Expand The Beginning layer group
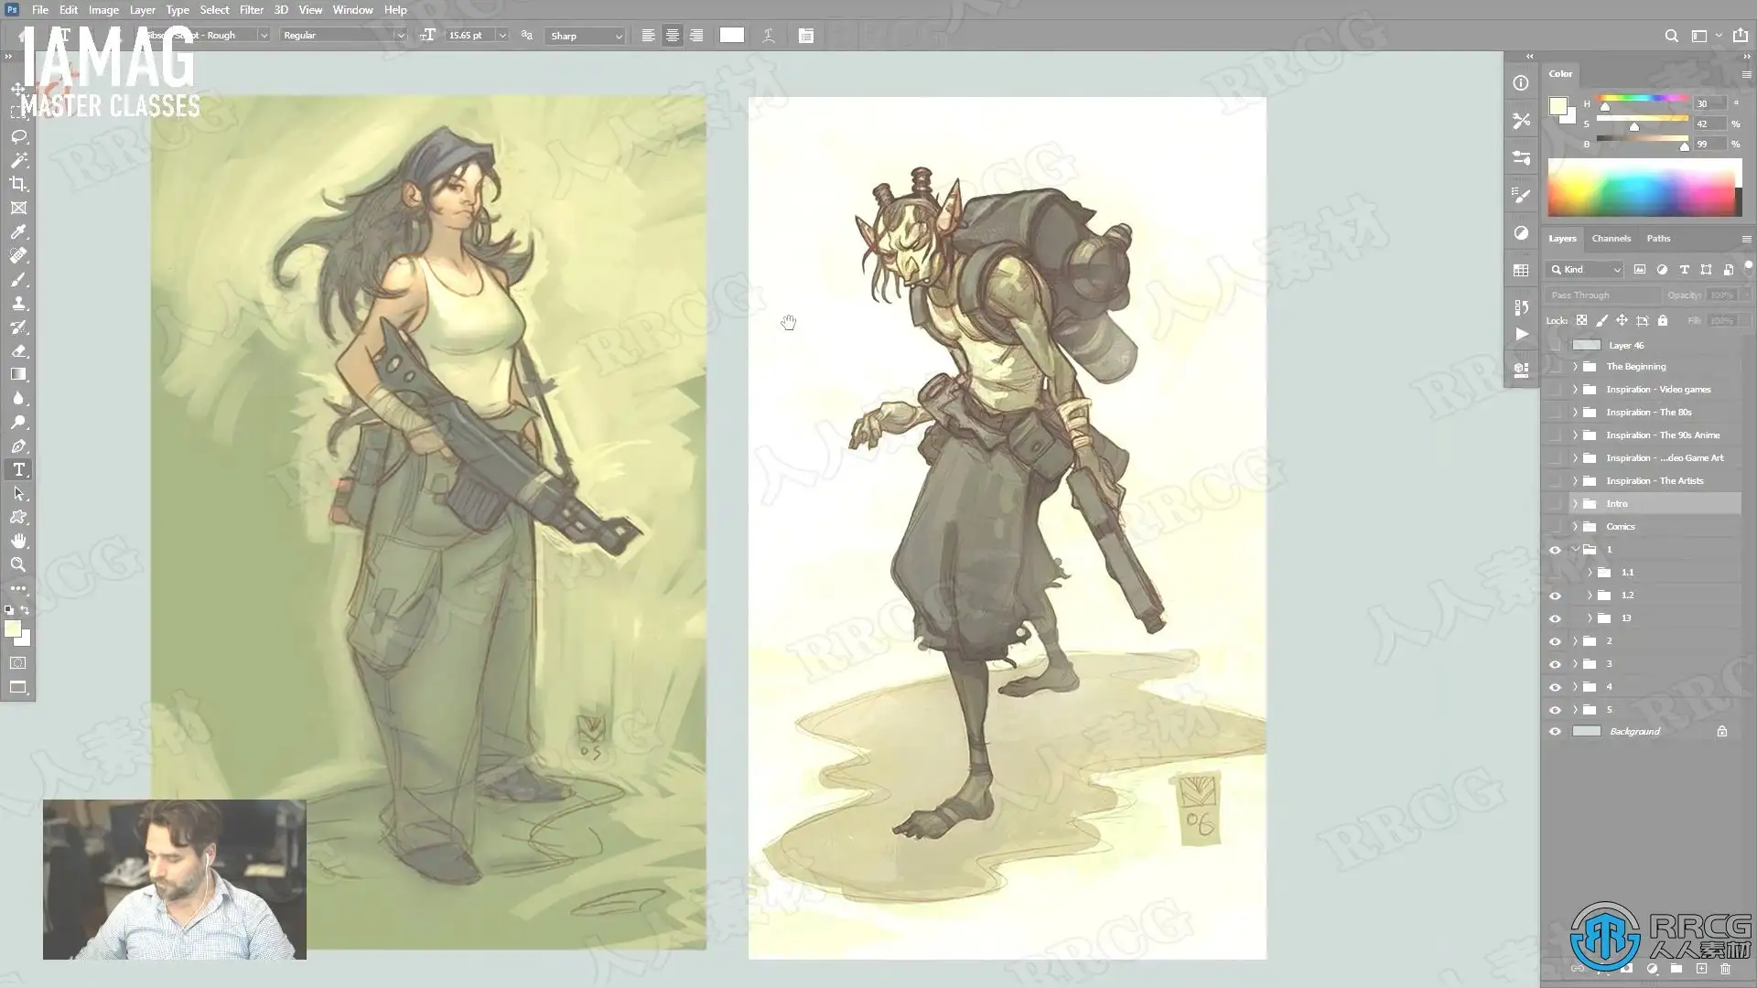 [1575, 367]
